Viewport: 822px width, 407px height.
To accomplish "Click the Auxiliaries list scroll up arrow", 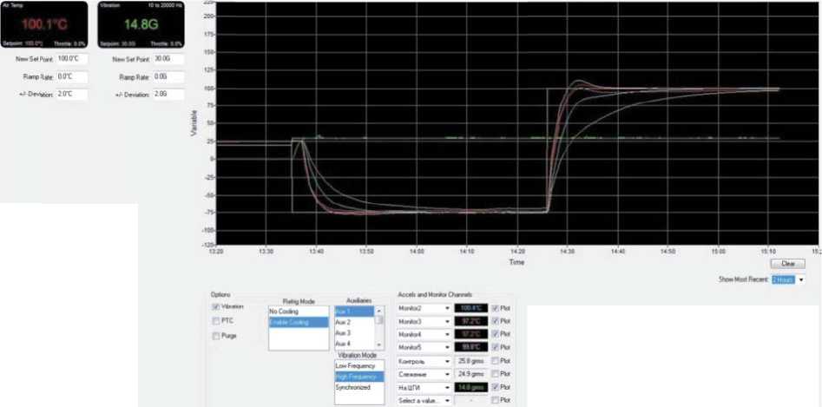I will (x=378, y=310).
